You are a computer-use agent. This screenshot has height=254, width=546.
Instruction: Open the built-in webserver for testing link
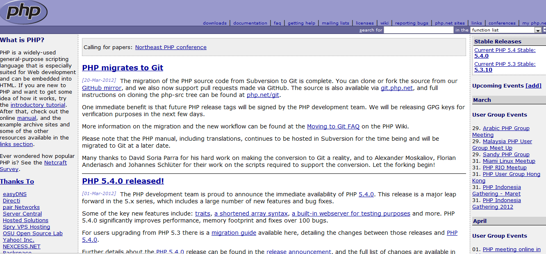point(351,214)
